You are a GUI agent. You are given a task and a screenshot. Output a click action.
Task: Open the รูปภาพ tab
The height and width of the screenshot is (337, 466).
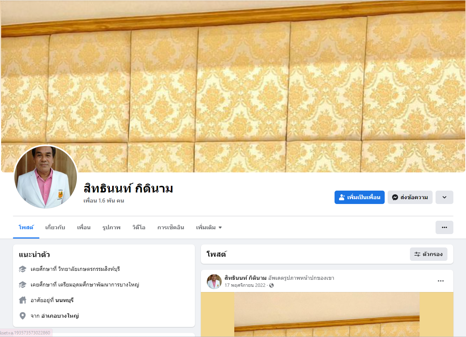(x=111, y=227)
